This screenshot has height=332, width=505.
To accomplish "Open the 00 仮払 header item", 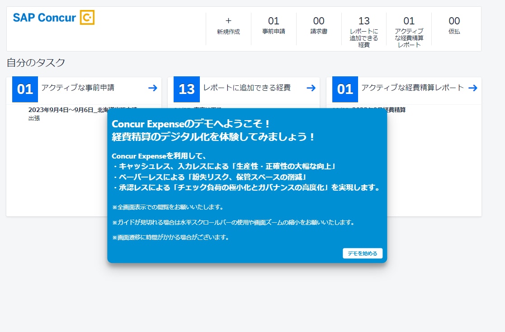I will coord(454,25).
